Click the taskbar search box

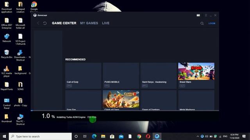coord(40,136)
